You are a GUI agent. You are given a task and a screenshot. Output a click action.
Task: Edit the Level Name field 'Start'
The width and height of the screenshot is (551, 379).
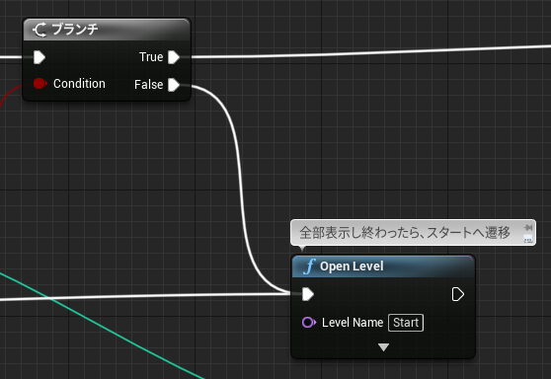(x=406, y=323)
